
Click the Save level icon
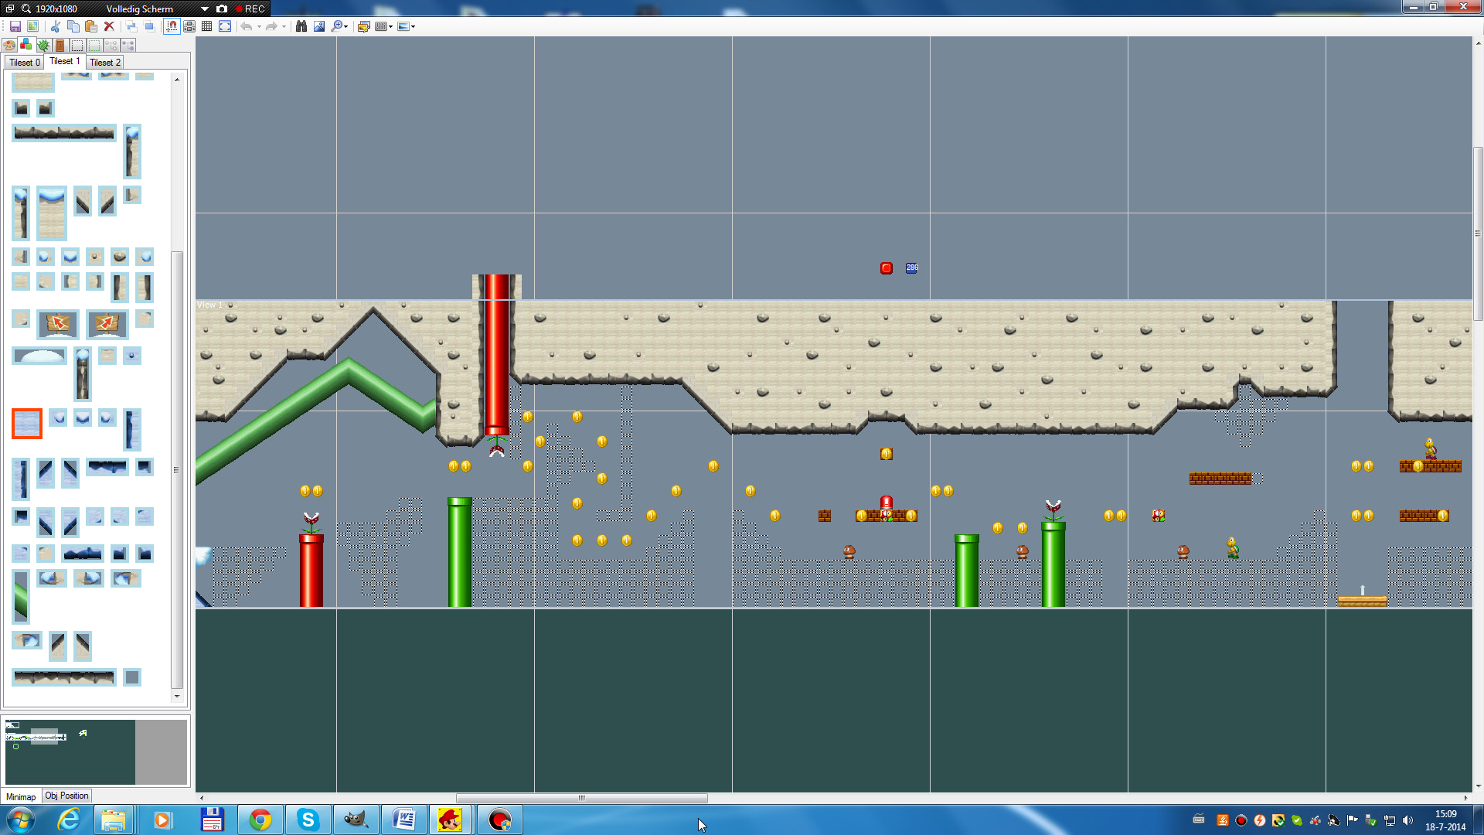(15, 26)
